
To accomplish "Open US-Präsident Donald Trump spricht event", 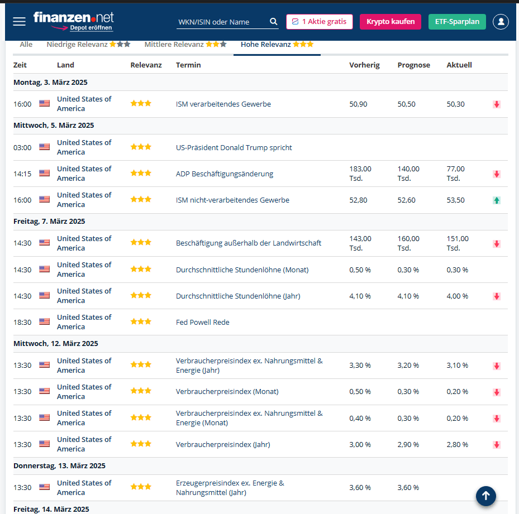I will point(234,147).
